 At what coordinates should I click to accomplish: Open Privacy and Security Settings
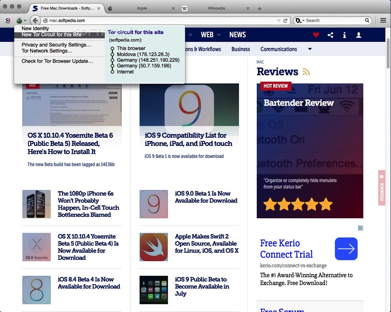click(x=56, y=45)
